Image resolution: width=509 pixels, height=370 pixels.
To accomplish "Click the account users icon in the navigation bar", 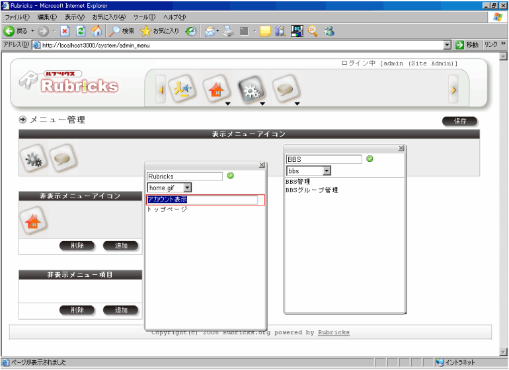I will pos(180,89).
